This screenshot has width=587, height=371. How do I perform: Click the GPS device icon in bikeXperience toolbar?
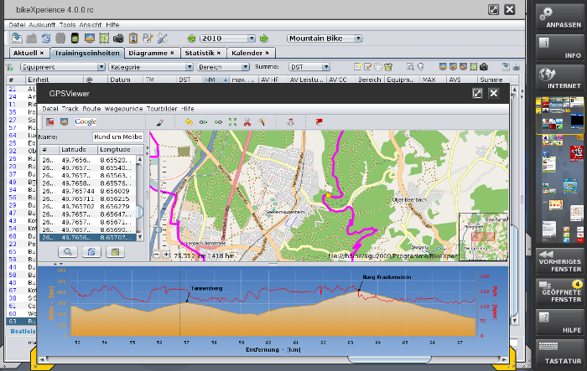(75, 39)
